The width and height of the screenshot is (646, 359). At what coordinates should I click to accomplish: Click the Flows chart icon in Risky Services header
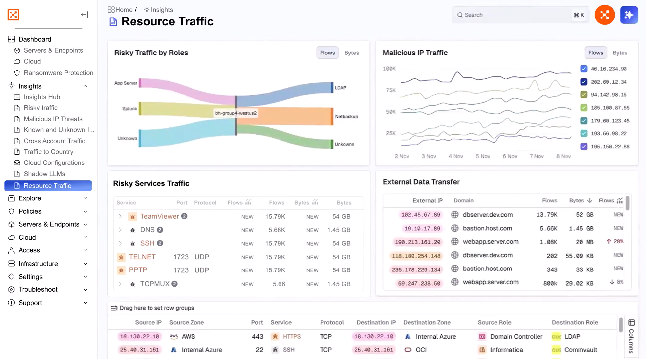point(248,202)
